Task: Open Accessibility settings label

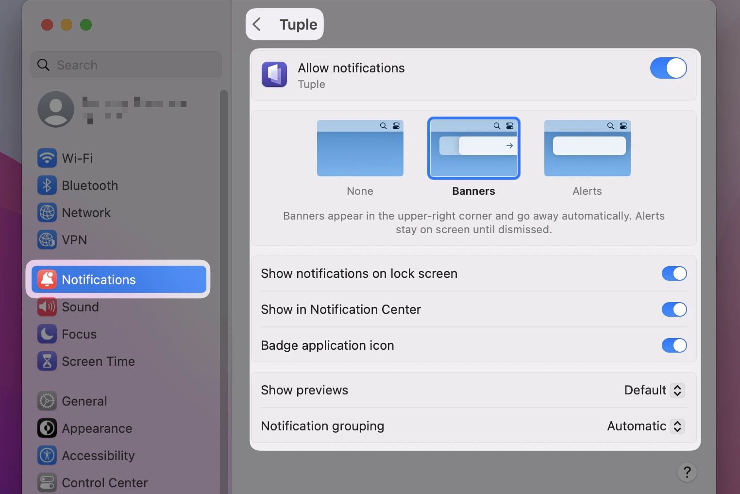Action: click(x=98, y=456)
